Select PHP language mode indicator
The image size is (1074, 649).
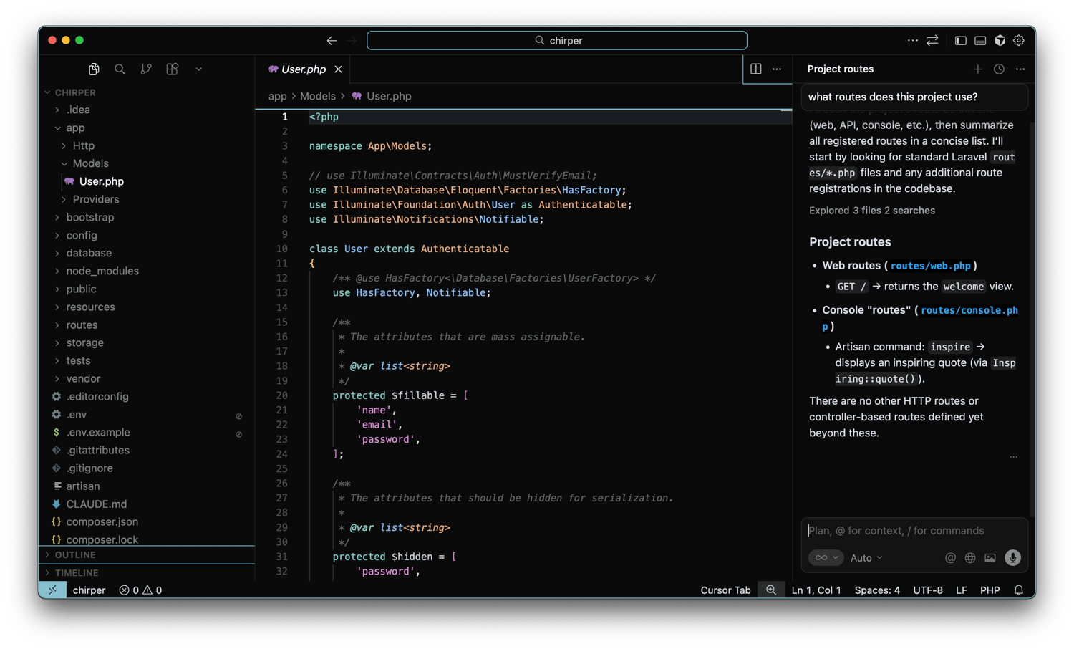[990, 590]
